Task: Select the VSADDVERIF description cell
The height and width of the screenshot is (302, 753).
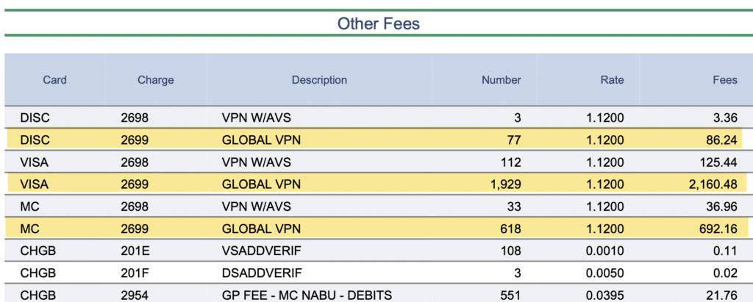Action: [x=261, y=251]
